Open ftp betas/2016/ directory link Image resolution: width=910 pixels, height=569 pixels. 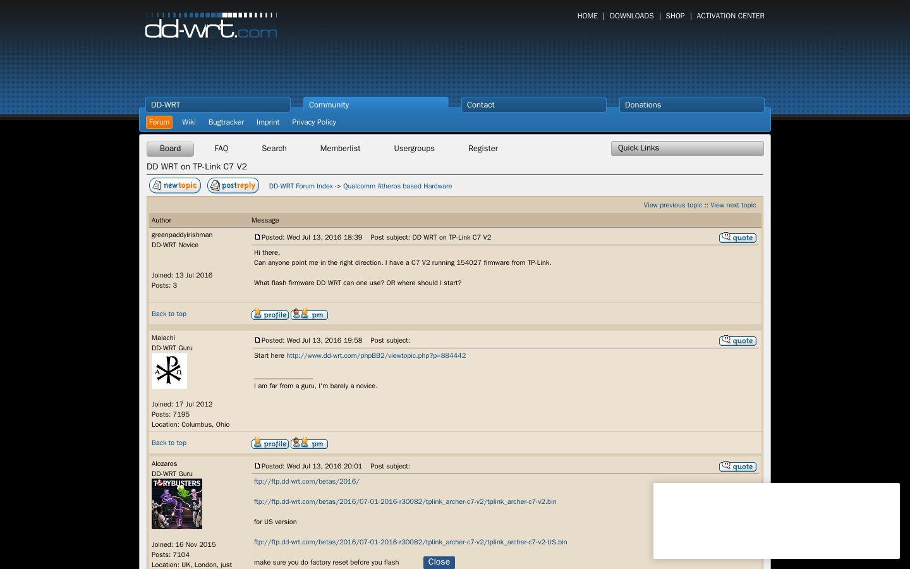click(306, 481)
